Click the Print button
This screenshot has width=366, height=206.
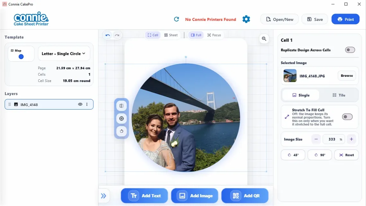345,19
